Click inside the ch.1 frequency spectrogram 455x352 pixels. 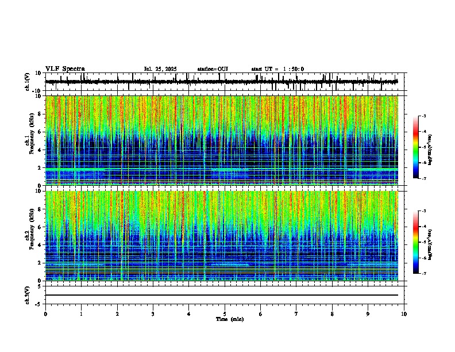coord(222,140)
